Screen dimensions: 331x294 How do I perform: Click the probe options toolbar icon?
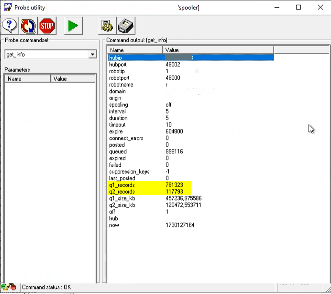point(107,26)
